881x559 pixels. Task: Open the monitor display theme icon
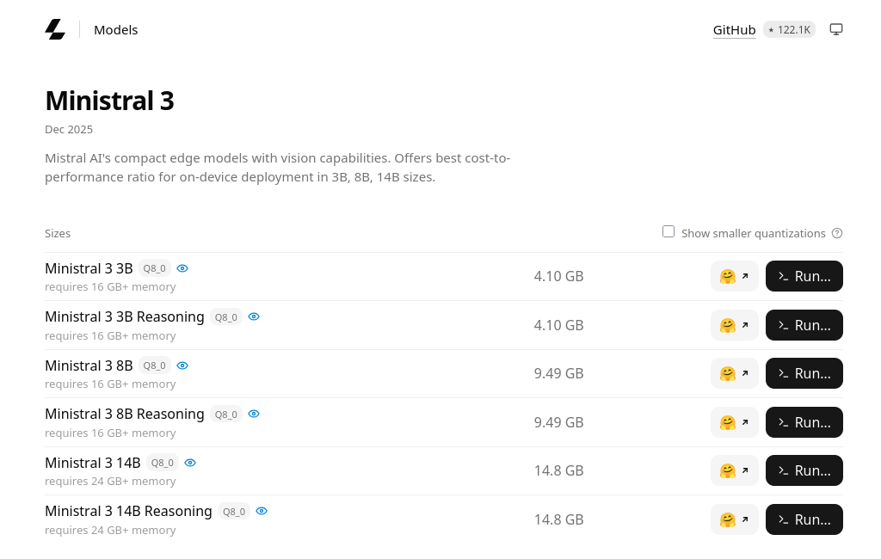tap(836, 29)
